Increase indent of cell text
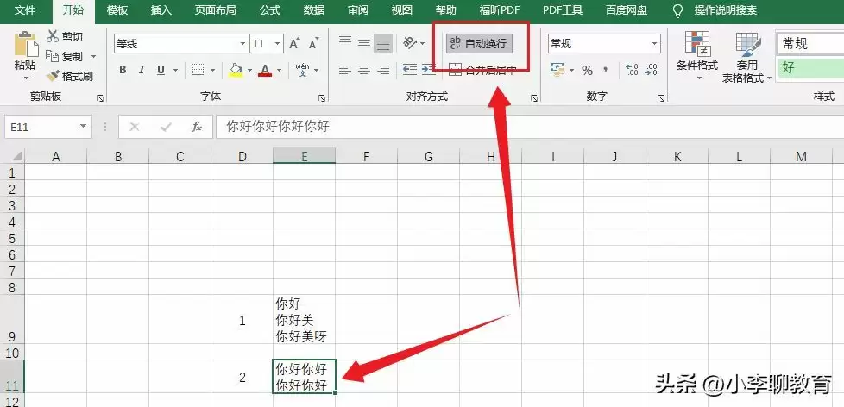The width and height of the screenshot is (844, 407). tap(428, 69)
